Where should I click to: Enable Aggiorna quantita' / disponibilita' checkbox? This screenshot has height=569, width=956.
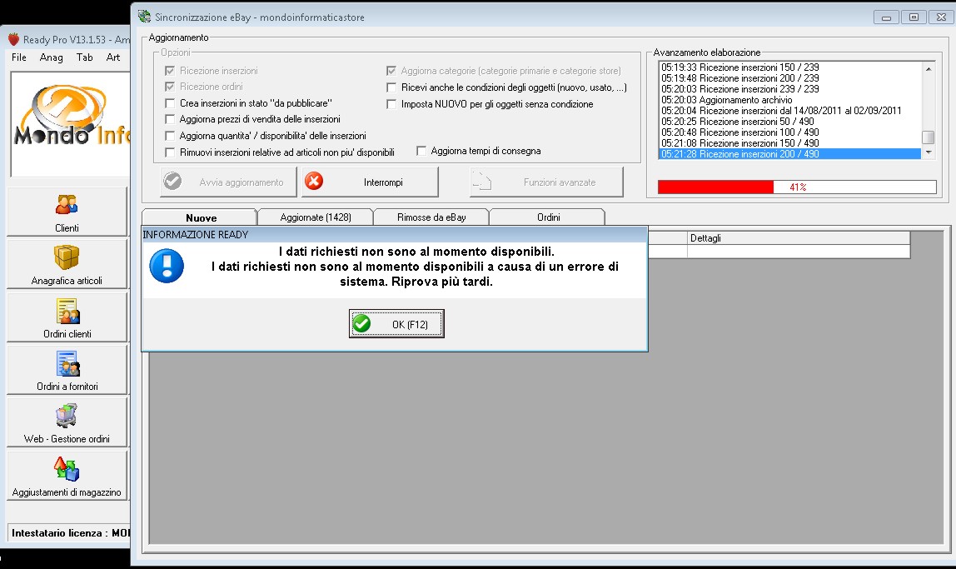click(x=170, y=136)
